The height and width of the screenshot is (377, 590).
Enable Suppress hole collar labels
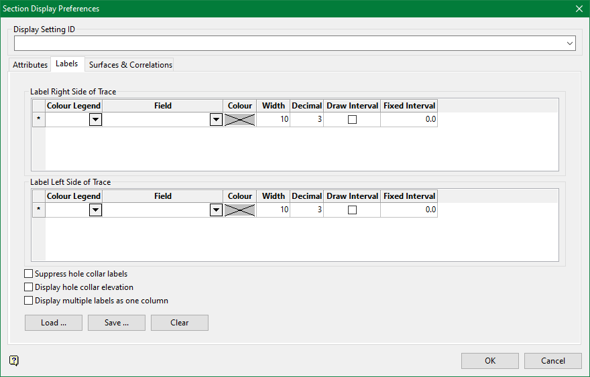click(x=29, y=274)
